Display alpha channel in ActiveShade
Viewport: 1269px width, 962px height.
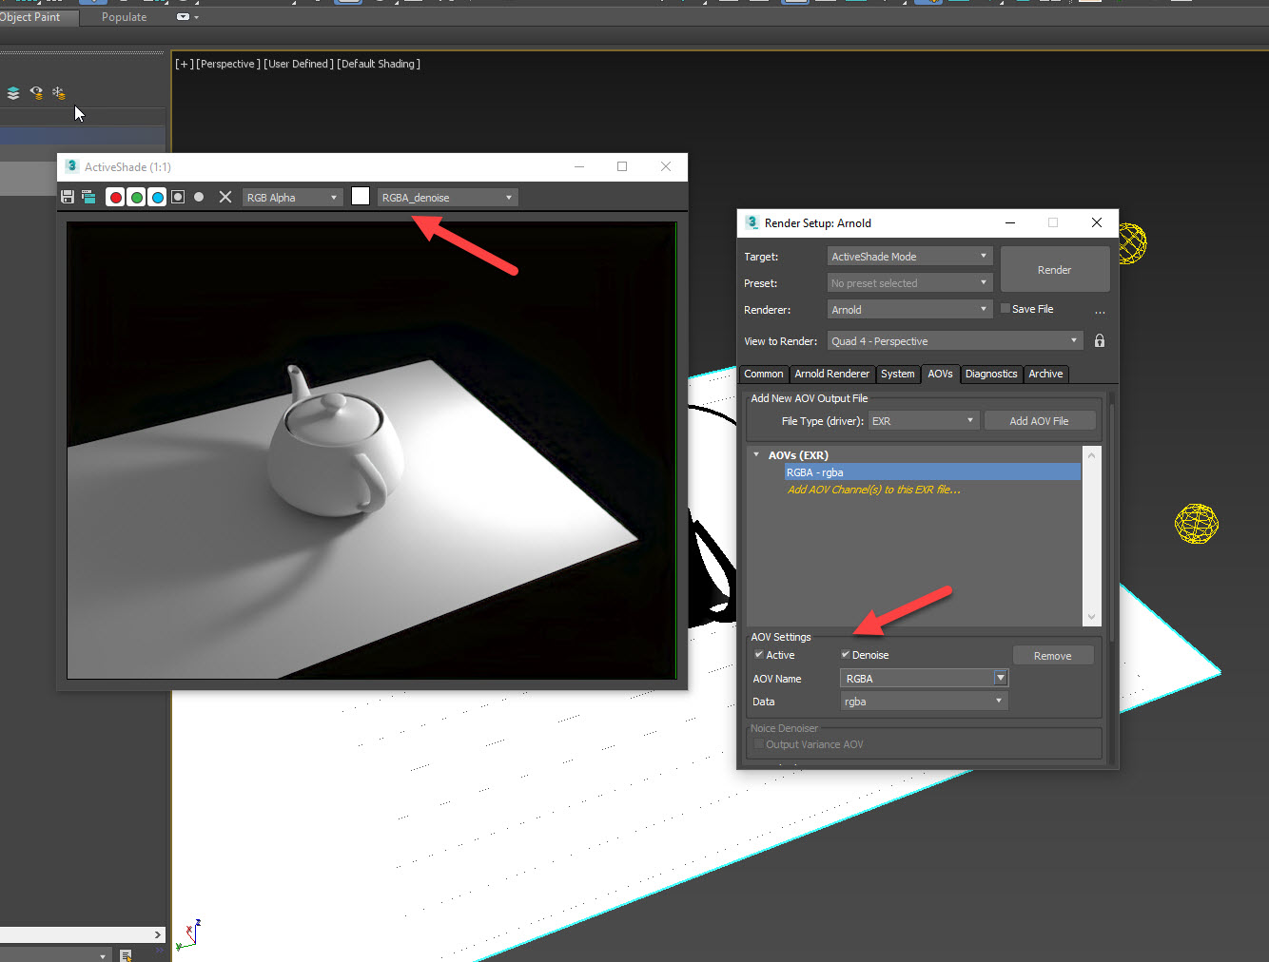[x=178, y=197]
